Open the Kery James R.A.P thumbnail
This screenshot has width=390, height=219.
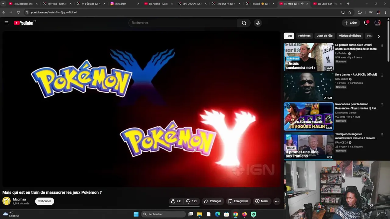[x=308, y=87]
